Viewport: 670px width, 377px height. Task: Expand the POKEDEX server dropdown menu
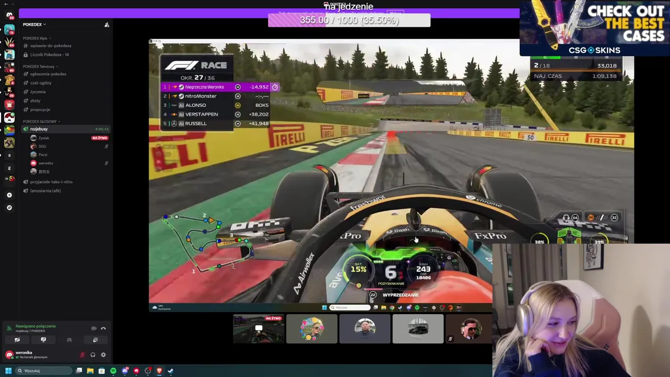point(34,25)
